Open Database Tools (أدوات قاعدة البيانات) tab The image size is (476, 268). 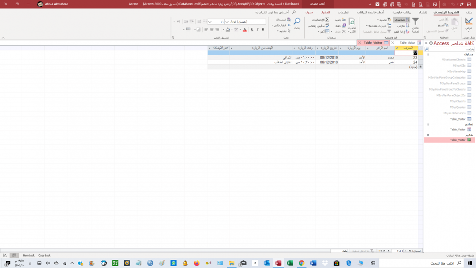click(370, 12)
